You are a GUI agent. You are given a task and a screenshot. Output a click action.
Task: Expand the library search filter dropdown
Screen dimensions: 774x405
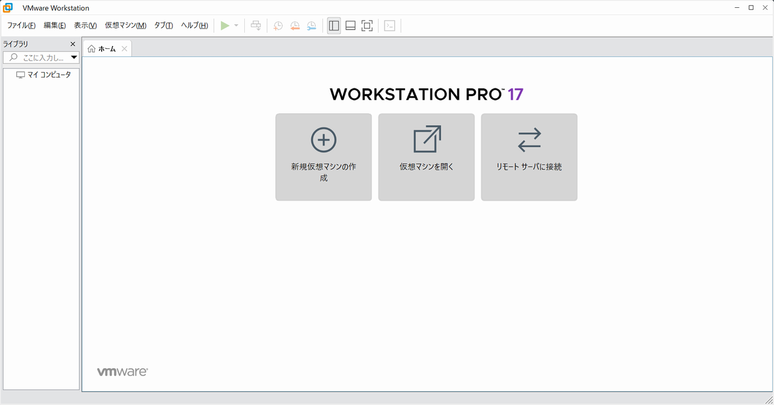pos(74,57)
